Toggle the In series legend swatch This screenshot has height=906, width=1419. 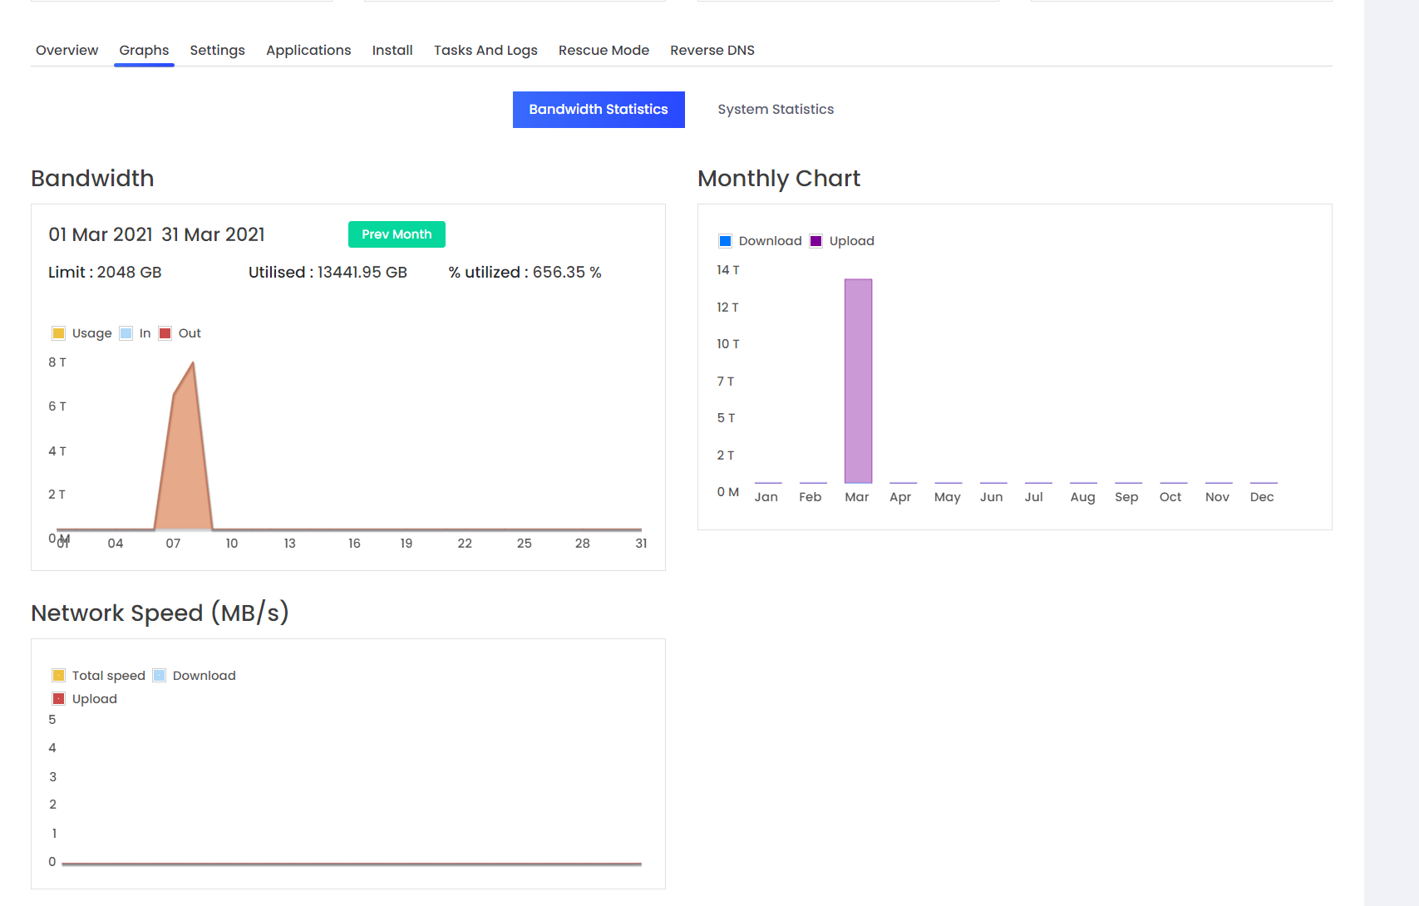pos(126,333)
